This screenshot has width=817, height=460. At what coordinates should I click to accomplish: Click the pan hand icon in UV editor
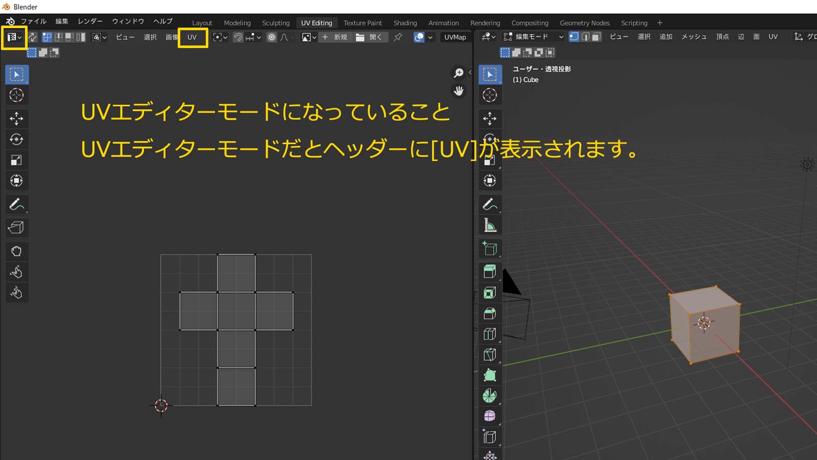pos(459,91)
